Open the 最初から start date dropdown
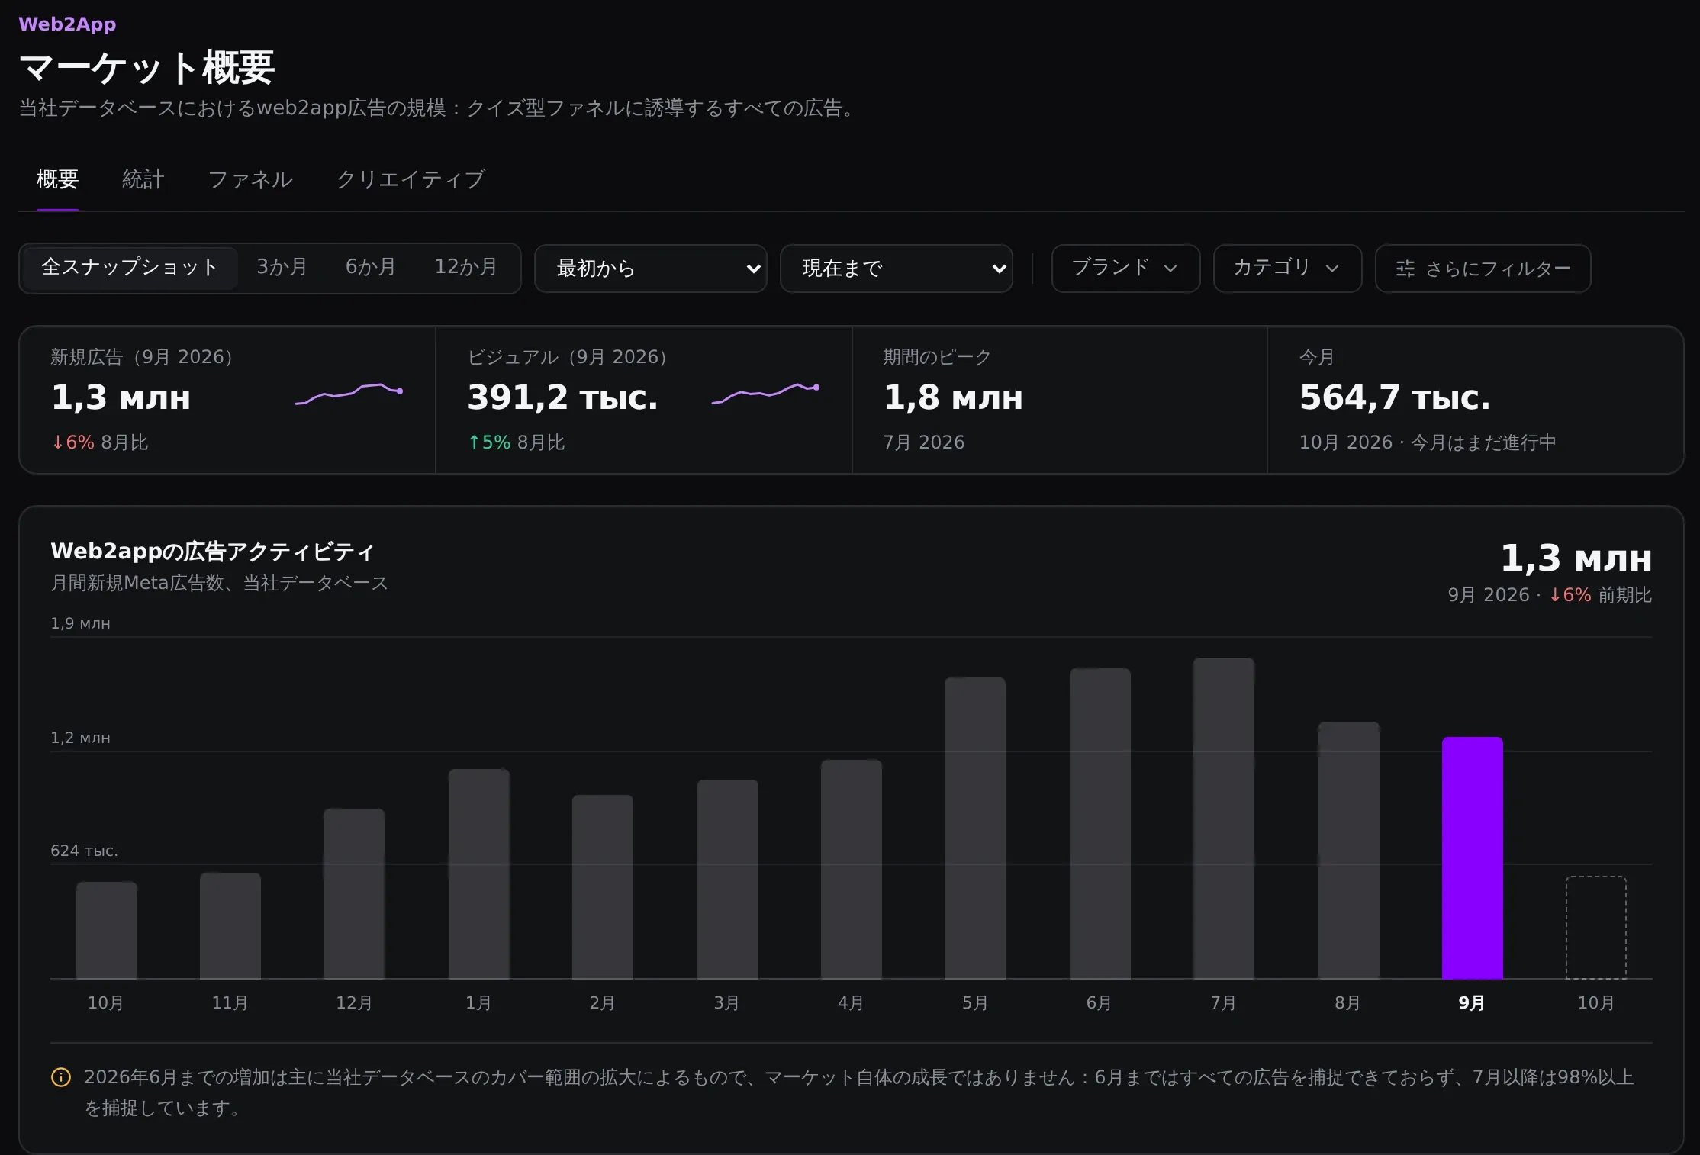Viewport: 1700px width, 1155px height. (651, 269)
